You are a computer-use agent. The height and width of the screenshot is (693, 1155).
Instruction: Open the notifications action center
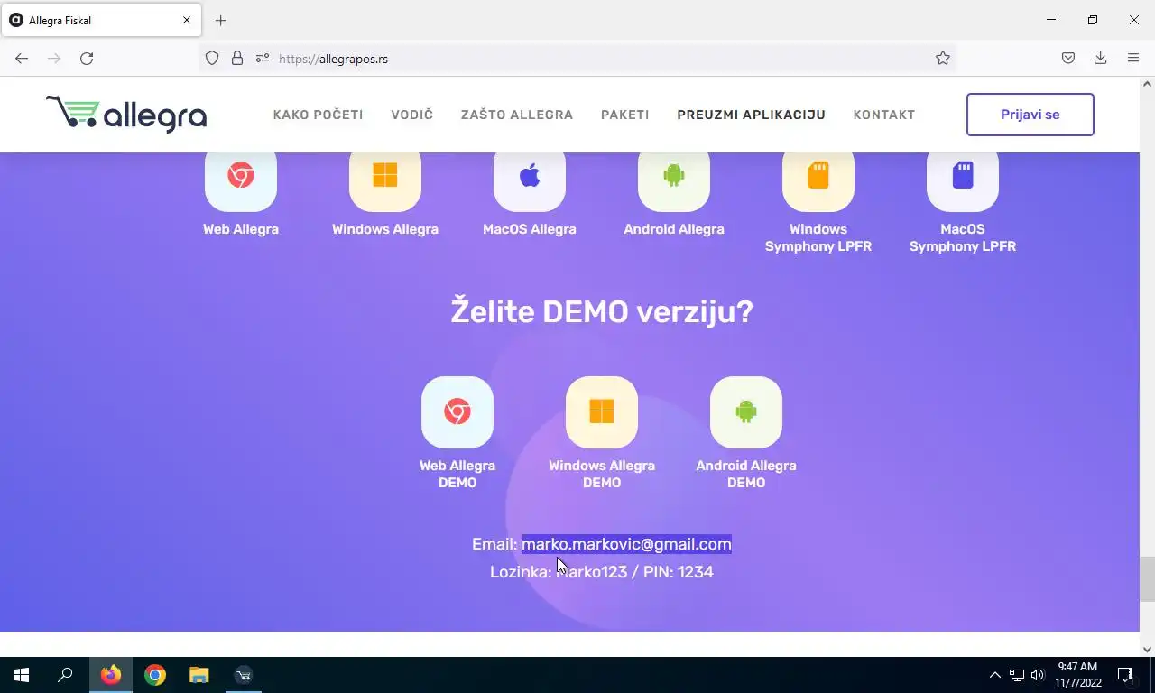coord(1124,675)
